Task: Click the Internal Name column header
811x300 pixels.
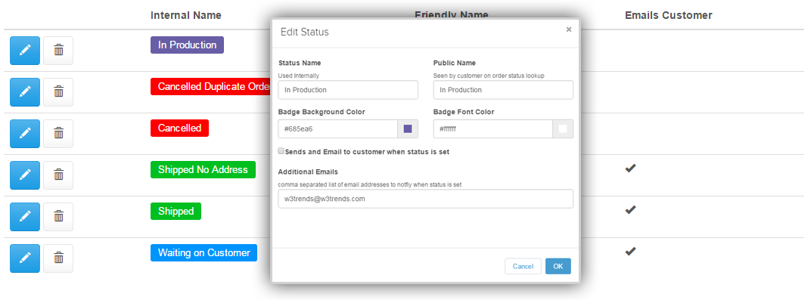Action: (x=185, y=15)
